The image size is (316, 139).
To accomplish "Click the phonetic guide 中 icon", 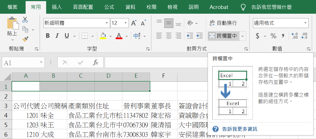I will tap(137, 36).
